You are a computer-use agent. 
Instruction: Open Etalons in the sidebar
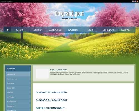(x=18, y=92)
